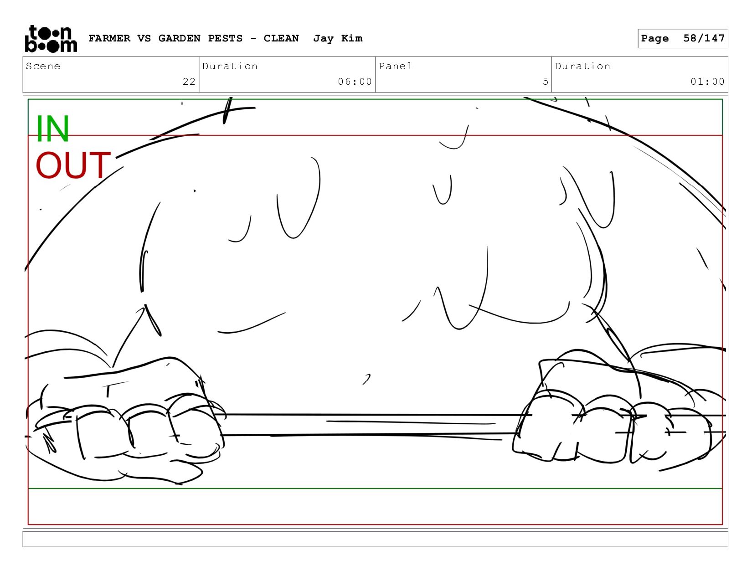Click the red 'OUT' camera label
Viewport: 752px width, 581px height.
[73, 165]
